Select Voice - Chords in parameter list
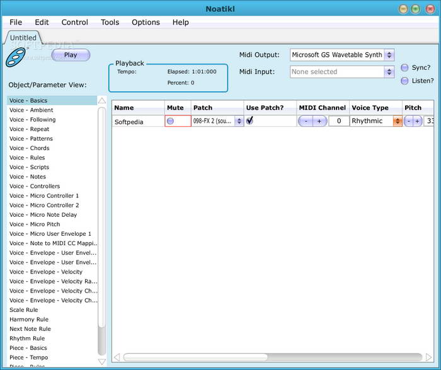441x370 pixels. click(29, 148)
